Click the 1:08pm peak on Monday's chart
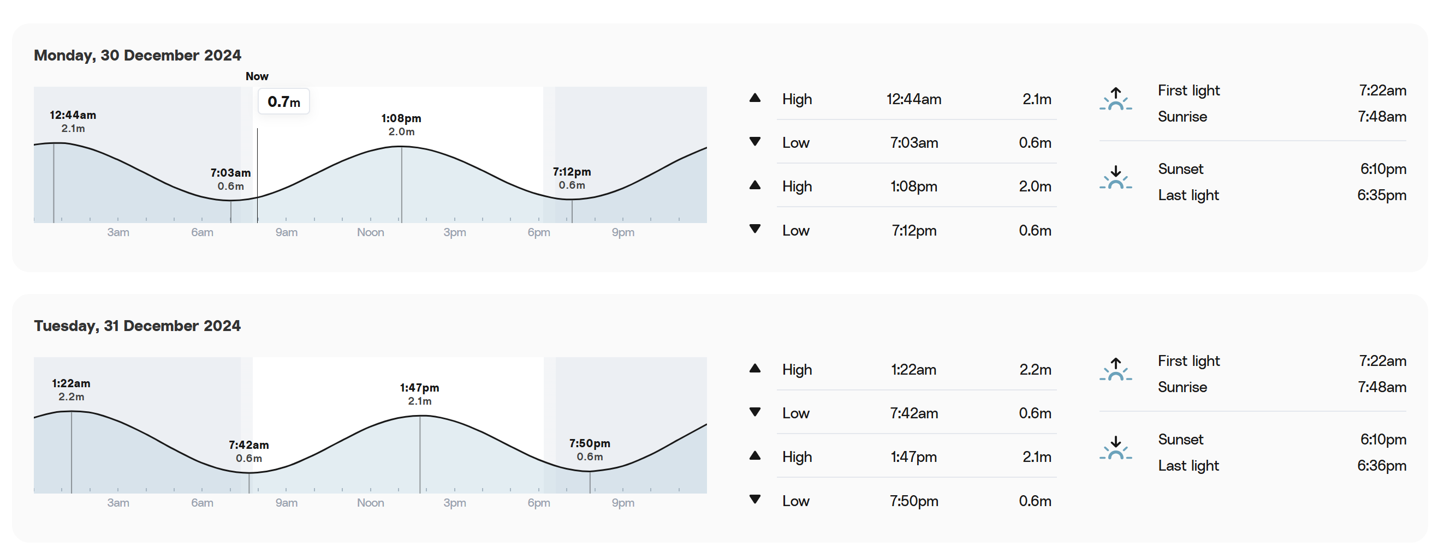1444x559 pixels. [401, 147]
